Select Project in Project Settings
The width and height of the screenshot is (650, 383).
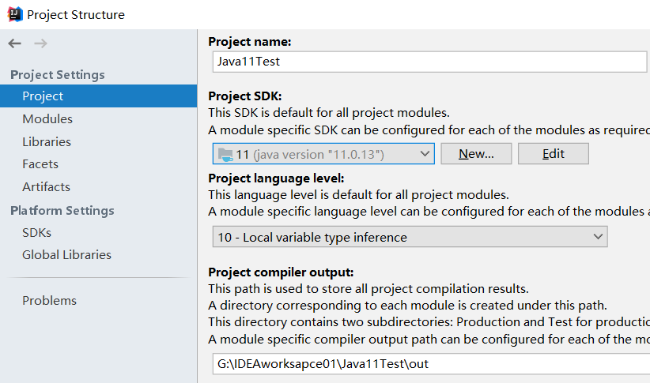(x=98, y=96)
